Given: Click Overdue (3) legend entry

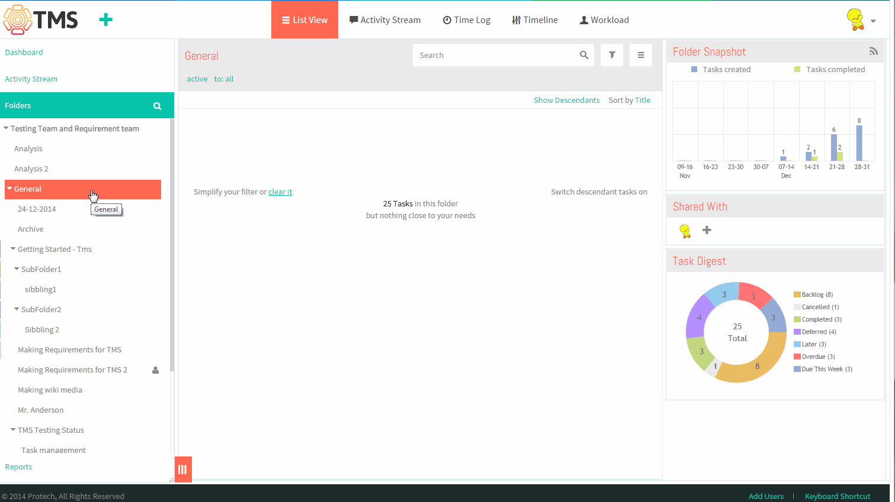Looking at the screenshot, I should coord(814,357).
